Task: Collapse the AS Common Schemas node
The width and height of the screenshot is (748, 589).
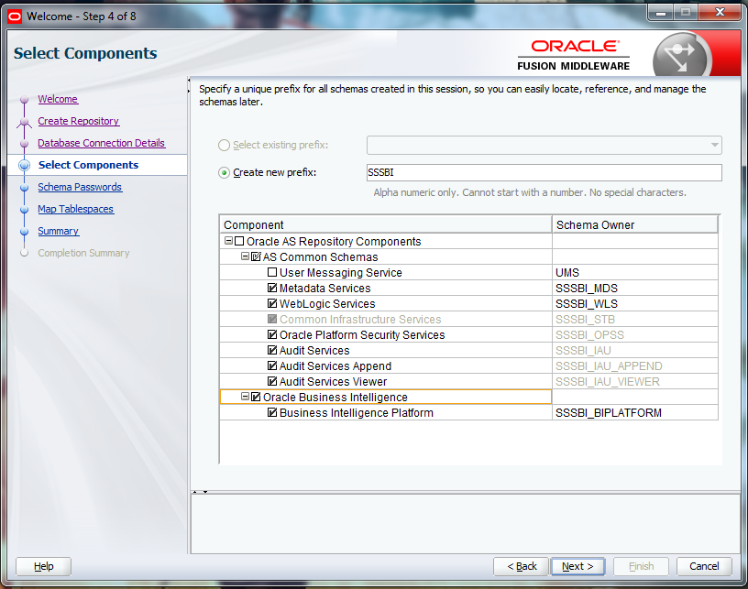Action: [x=245, y=256]
